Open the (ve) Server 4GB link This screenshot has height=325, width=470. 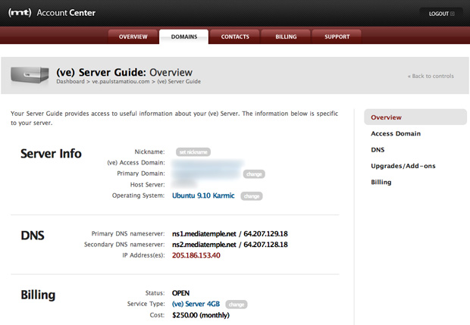196,304
